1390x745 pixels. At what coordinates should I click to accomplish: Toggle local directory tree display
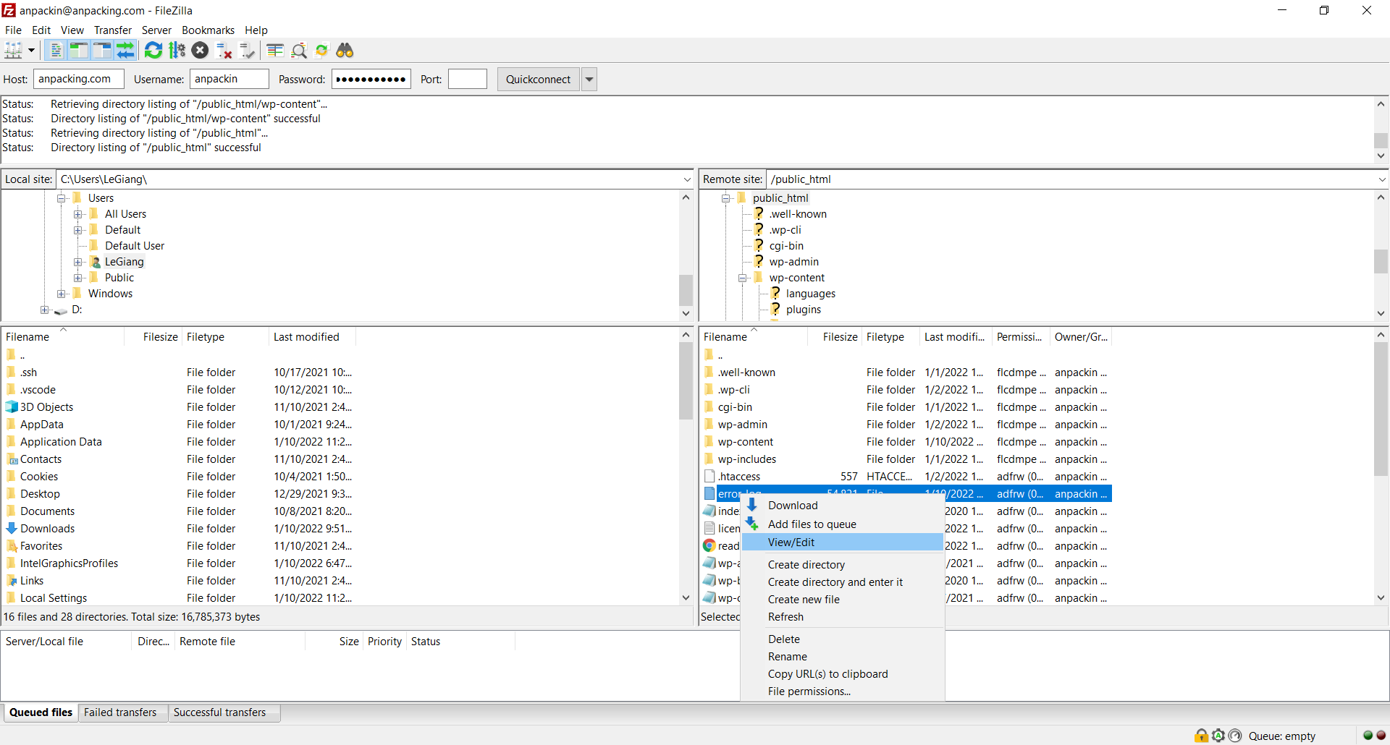[78, 50]
